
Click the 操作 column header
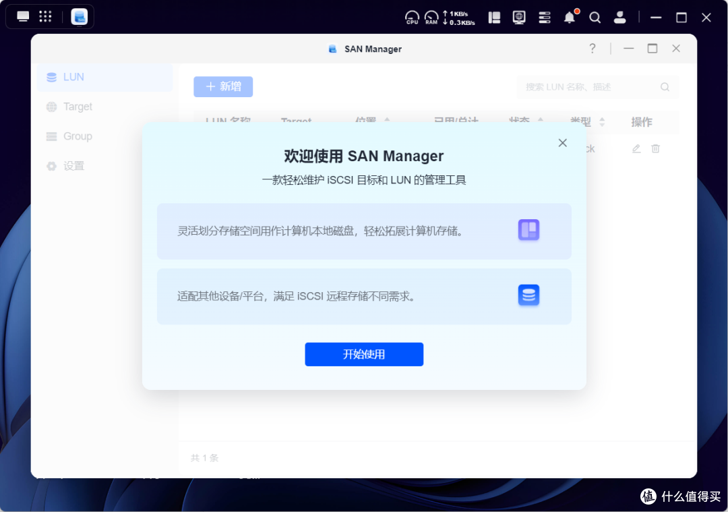click(641, 121)
